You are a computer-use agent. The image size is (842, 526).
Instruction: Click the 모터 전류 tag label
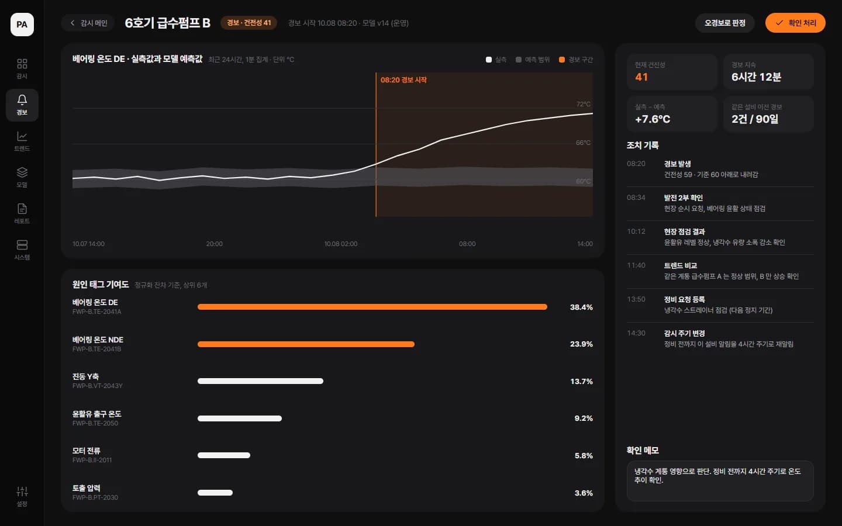pyautogui.click(x=86, y=451)
